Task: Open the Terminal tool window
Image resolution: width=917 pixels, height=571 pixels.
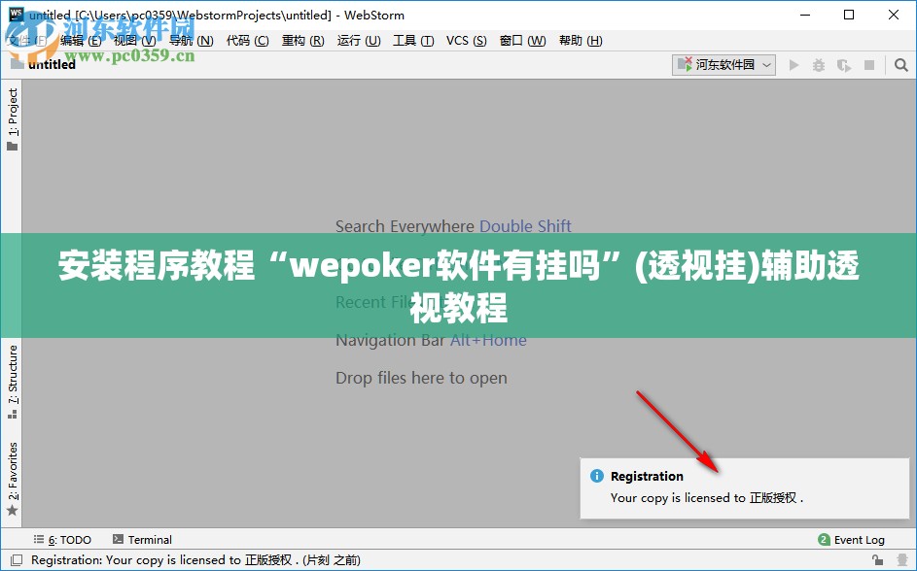Action: 142,540
